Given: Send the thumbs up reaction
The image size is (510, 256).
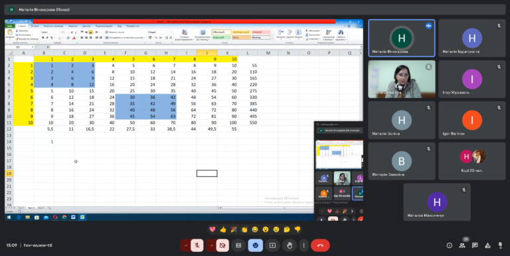Looking at the screenshot, I should (223, 229).
